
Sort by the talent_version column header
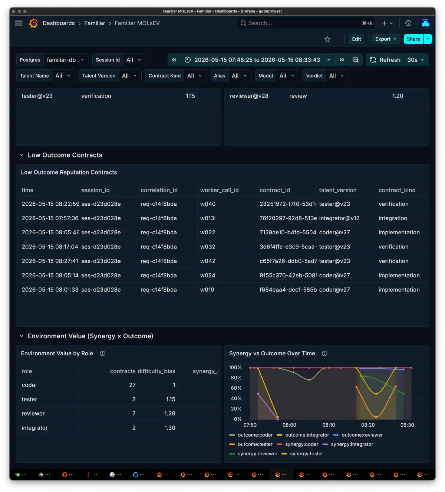(338, 190)
